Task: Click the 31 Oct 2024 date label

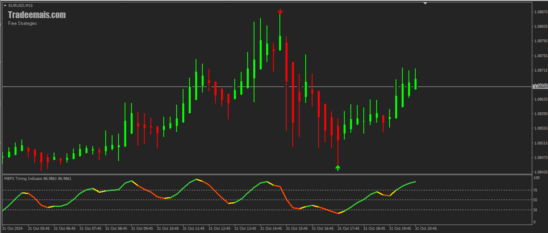Action: 13,229
